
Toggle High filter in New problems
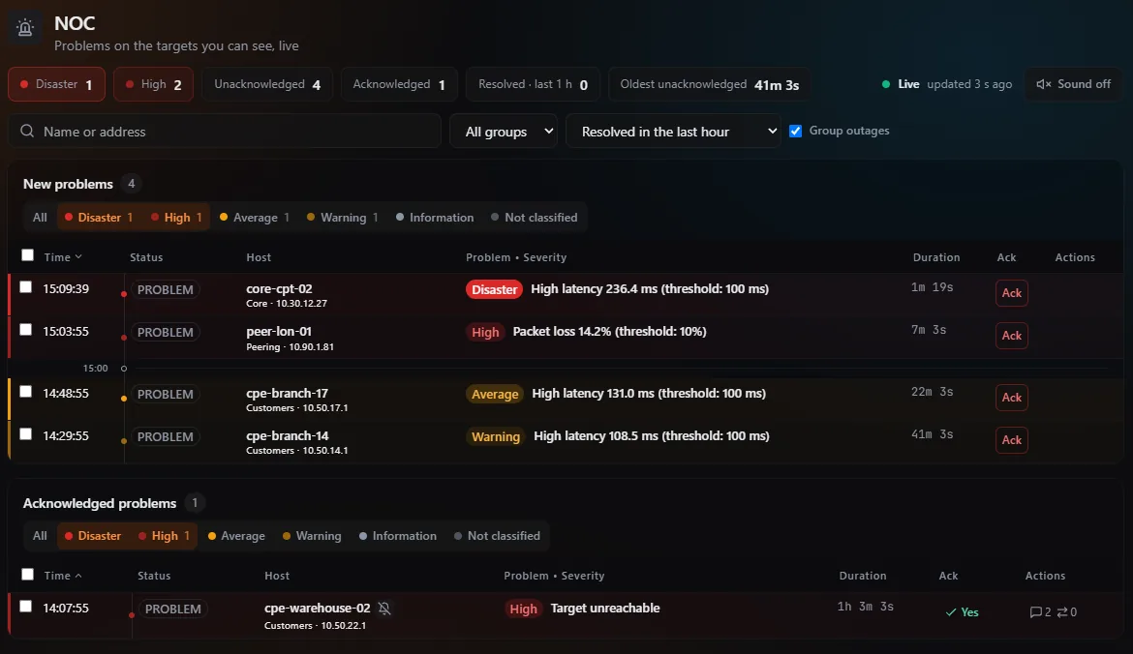click(176, 218)
